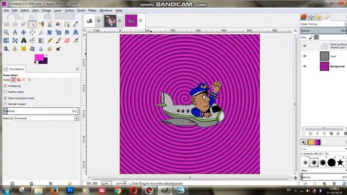Select the Foreground Select tool
The image size is (347, 195).
(58, 24)
